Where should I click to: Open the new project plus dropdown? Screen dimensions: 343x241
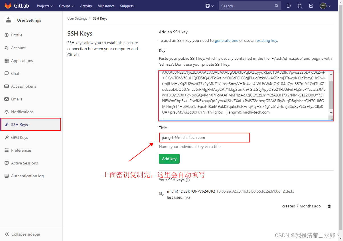click(x=210, y=6)
